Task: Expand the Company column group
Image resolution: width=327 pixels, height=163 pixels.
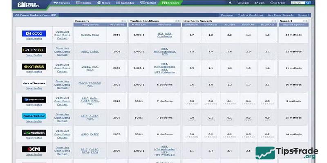Action: point(123,21)
